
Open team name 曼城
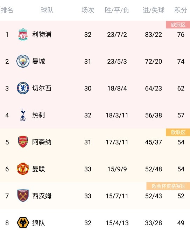coord(38,61)
